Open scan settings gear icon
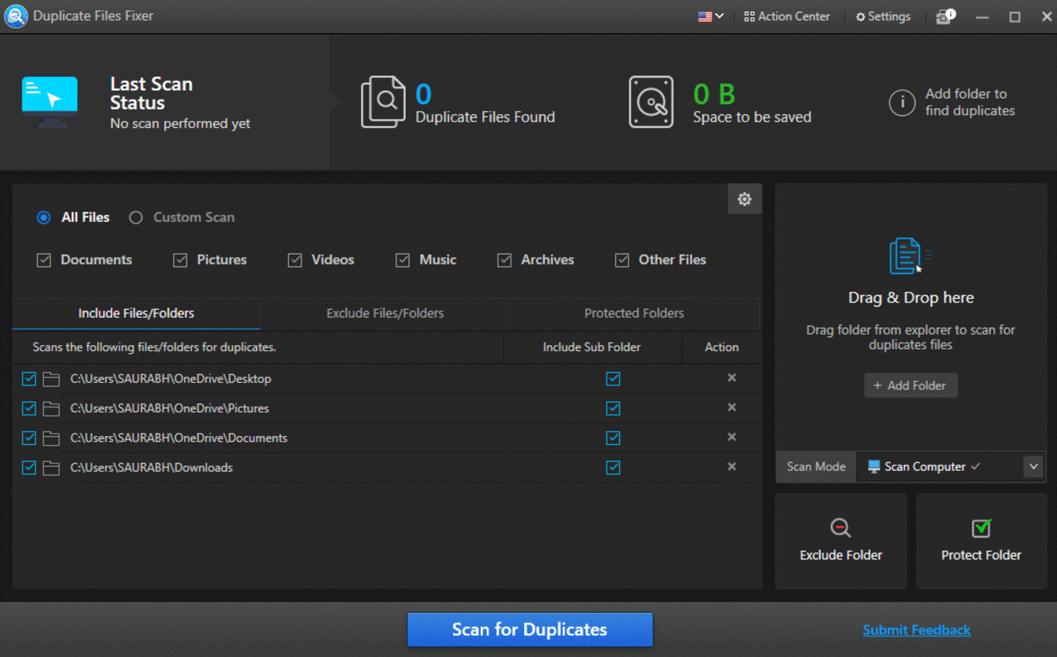The image size is (1057, 657). pyautogui.click(x=745, y=199)
